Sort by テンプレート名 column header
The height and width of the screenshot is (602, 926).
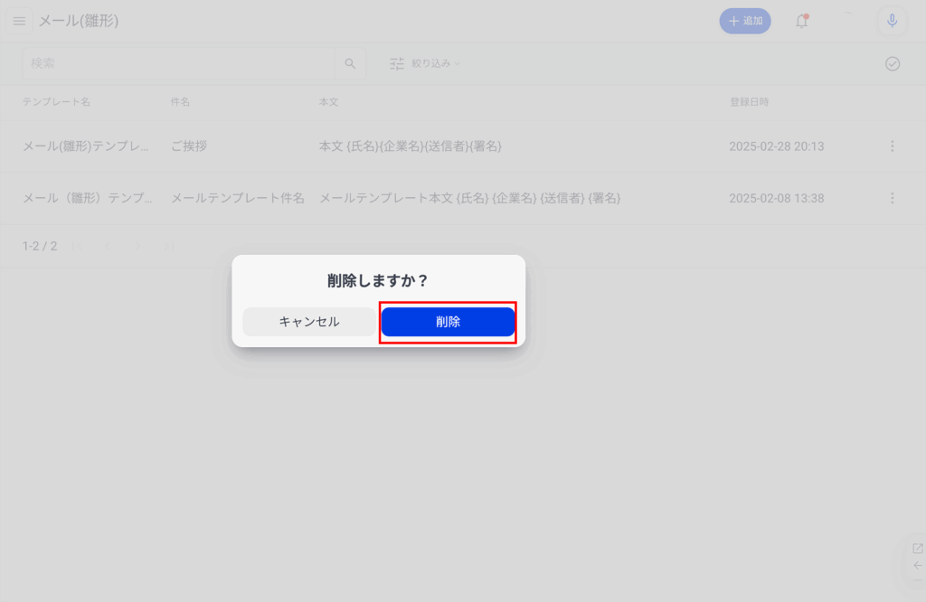pyautogui.click(x=56, y=102)
